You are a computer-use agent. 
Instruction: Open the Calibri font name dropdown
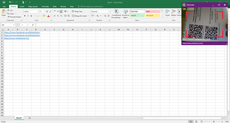38,11
